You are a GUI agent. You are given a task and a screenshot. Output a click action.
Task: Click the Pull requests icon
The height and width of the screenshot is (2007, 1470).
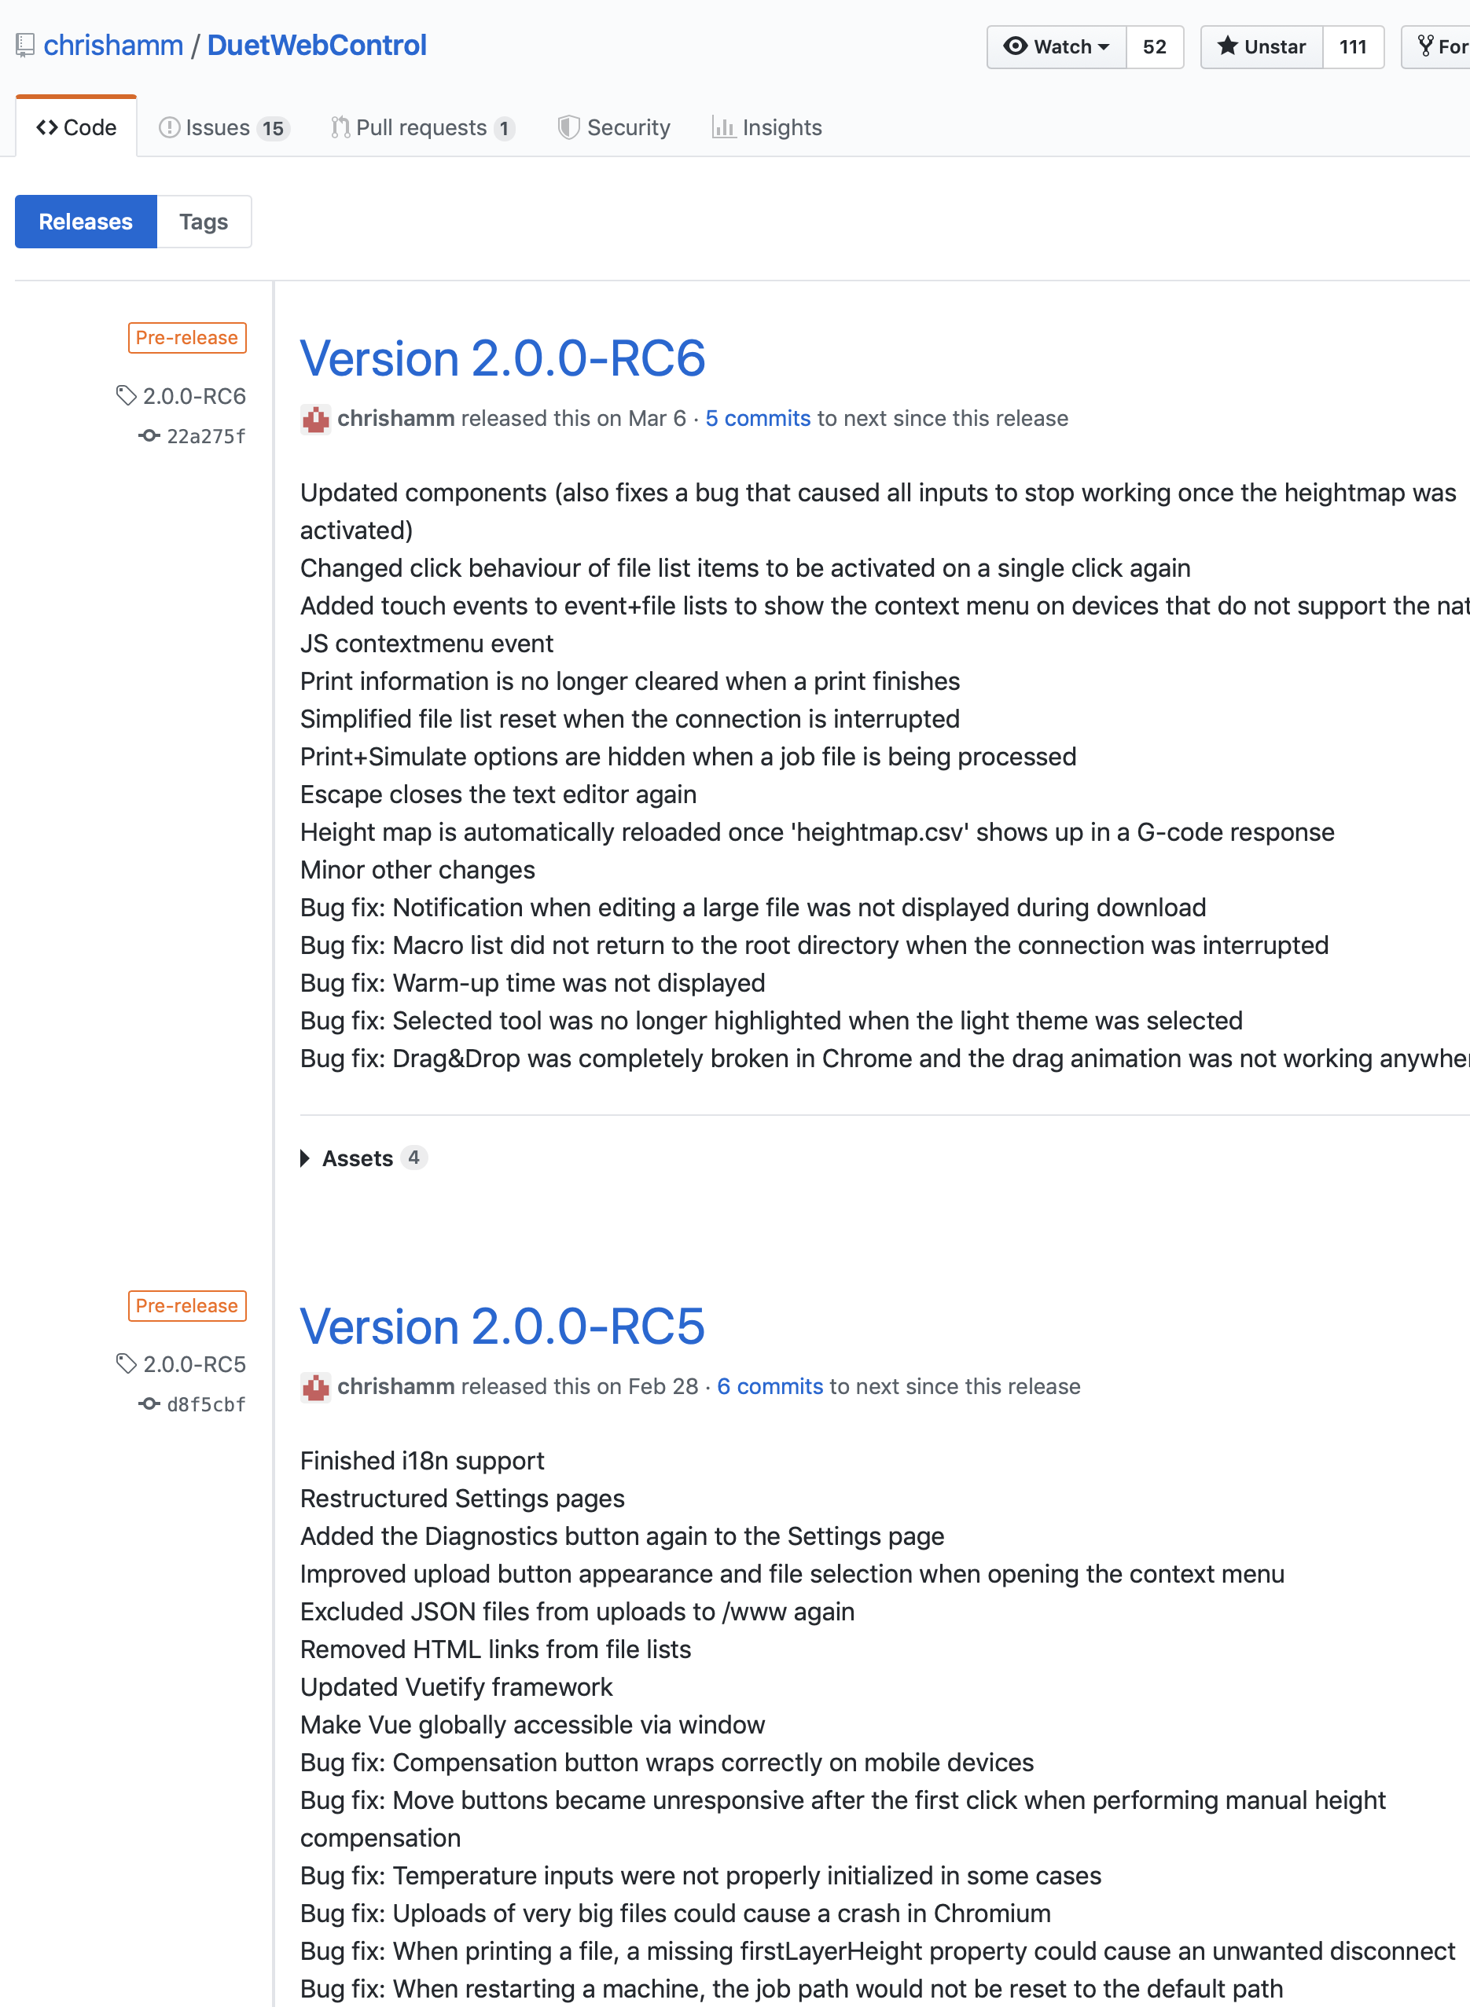coord(338,127)
